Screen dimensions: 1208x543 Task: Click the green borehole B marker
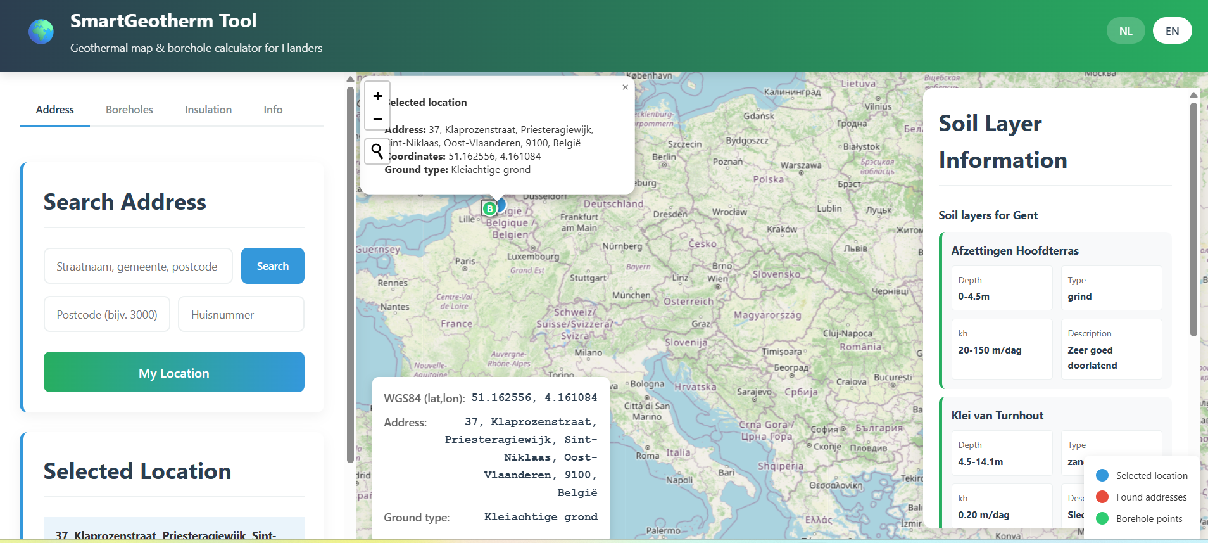point(489,208)
